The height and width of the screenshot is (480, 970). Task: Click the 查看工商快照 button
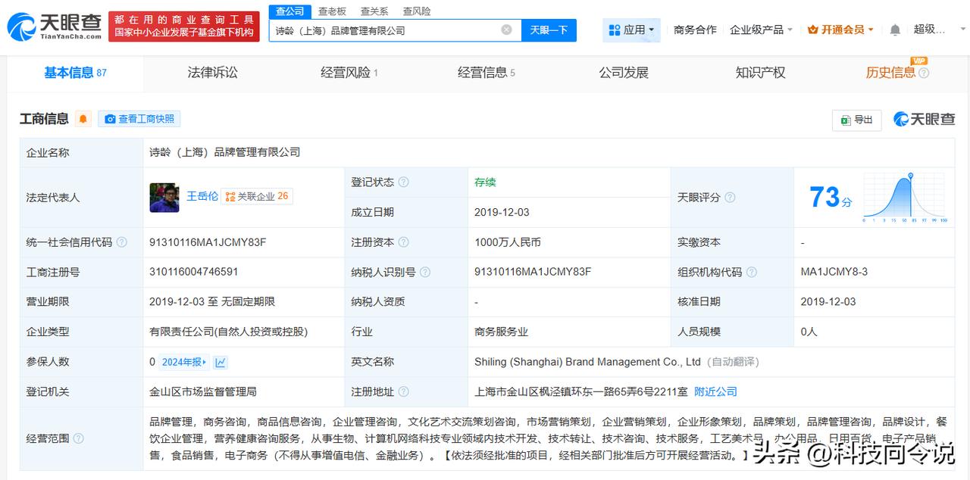(x=139, y=119)
